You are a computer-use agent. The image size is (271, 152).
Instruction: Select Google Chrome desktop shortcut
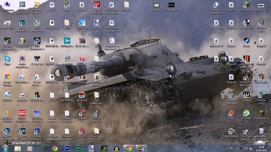[x=7, y=80]
